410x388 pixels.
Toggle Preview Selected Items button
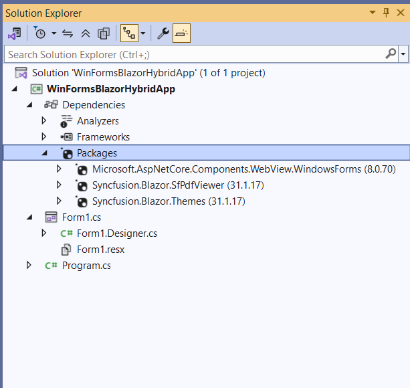click(181, 33)
